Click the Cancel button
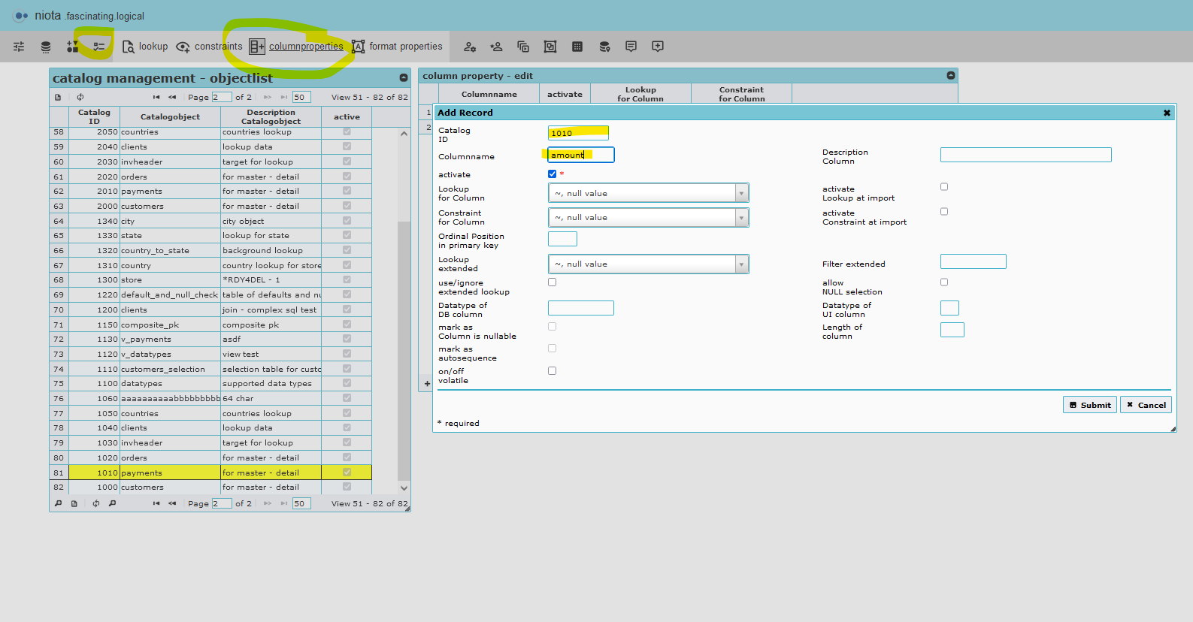1193x622 pixels. pyautogui.click(x=1146, y=405)
